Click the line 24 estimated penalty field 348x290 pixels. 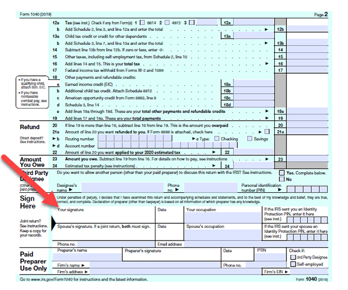(x=254, y=166)
